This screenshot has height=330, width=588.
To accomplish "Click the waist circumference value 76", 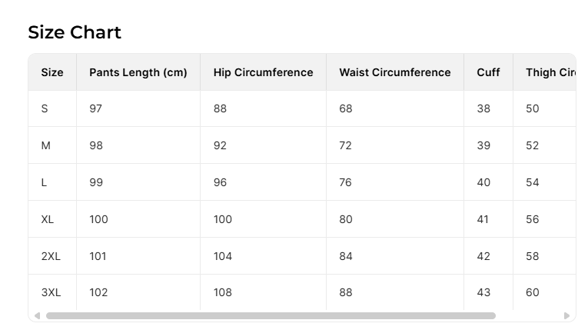I will click(x=346, y=182).
